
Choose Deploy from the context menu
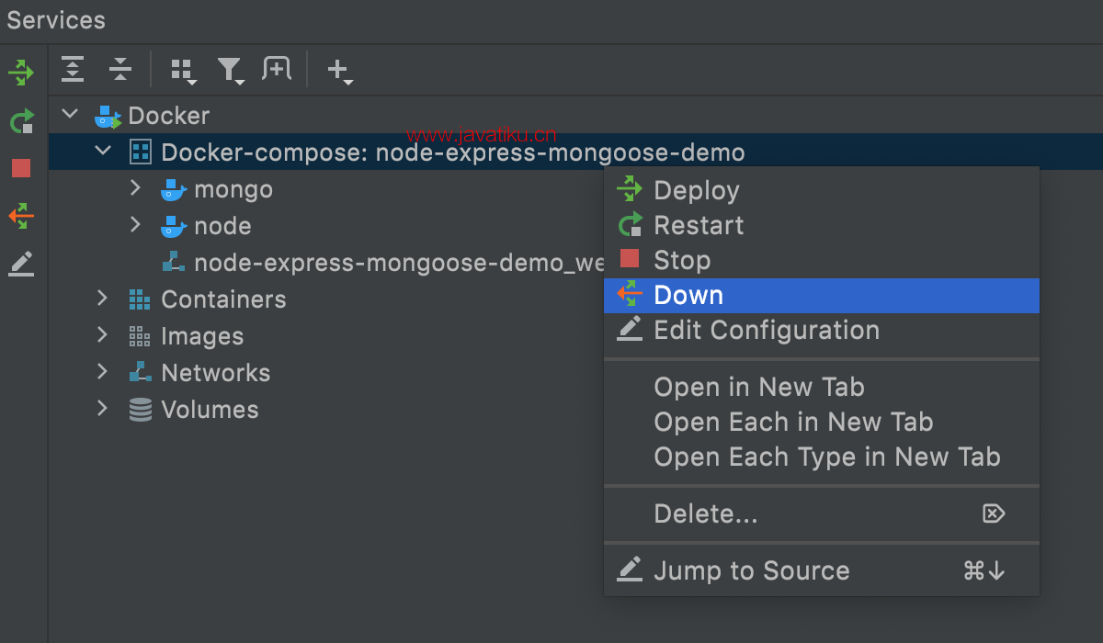point(821,190)
